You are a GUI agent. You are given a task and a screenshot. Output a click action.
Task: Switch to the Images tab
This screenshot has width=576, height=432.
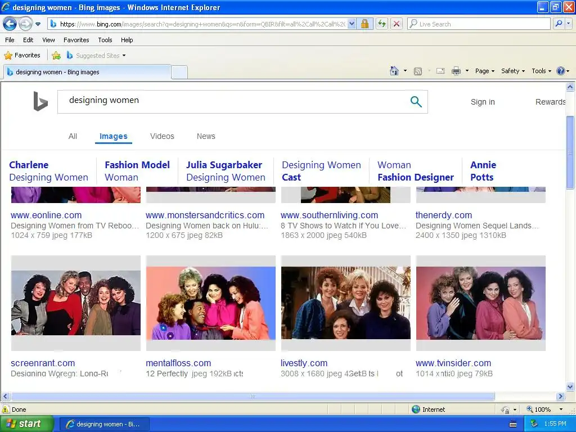tap(114, 136)
